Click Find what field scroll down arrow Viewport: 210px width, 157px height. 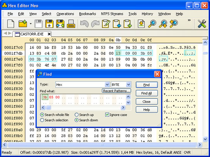(x=128, y=102)
